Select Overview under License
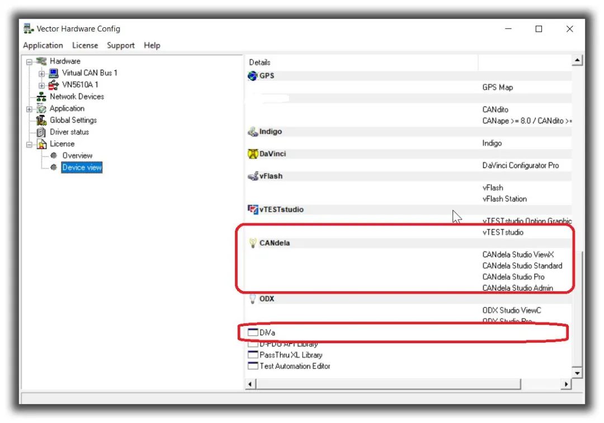Image resolution: width=604 pixels, height=423 pixels. point(77,156)
